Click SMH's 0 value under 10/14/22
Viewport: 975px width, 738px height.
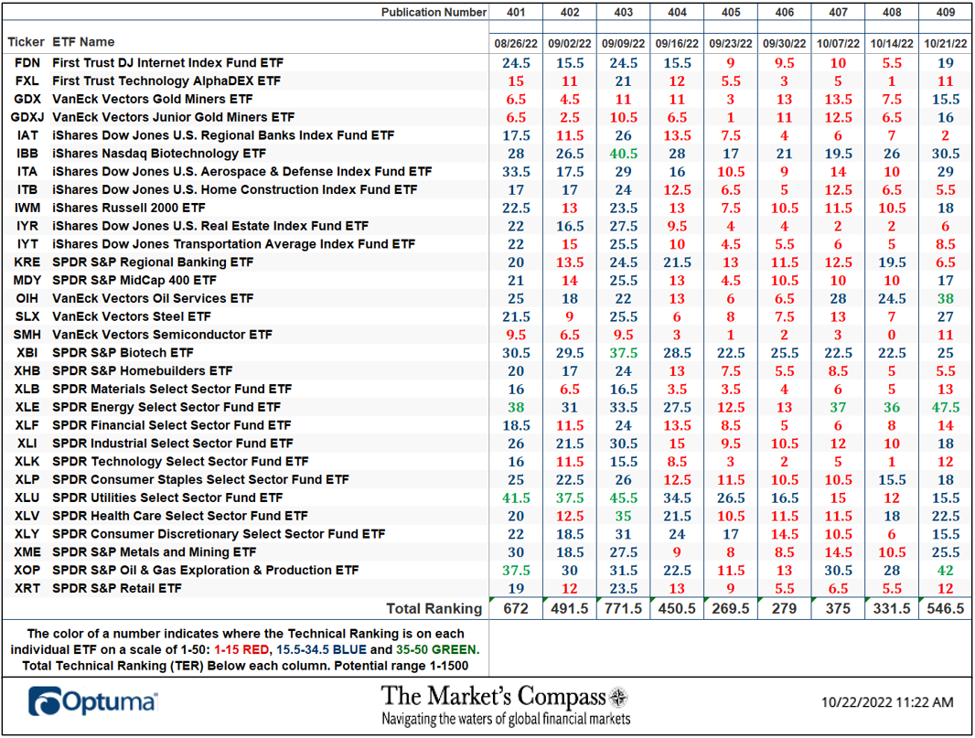(892, 335)
